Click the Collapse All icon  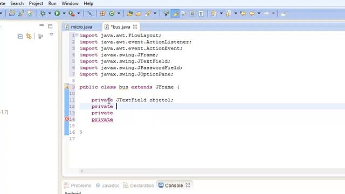click(20, 36)
